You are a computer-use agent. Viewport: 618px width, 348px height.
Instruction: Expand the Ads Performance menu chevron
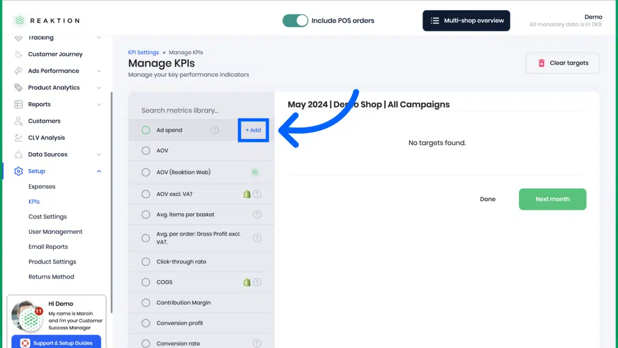(x=99, y=71)
